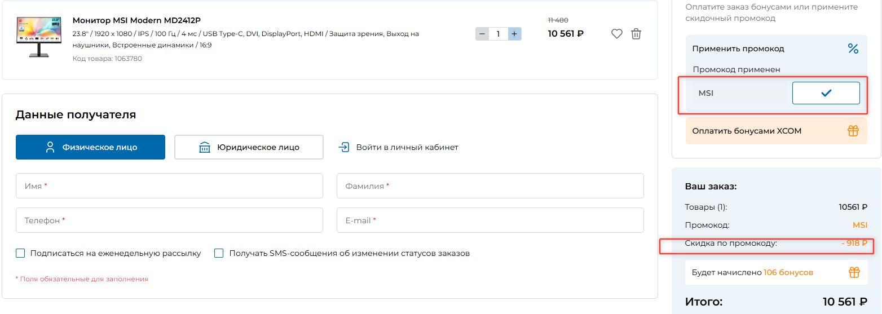The width and height of the screenshot is (882, 314).
Task: Open Войти в личный кабинет link
Action: coord(407,147)
